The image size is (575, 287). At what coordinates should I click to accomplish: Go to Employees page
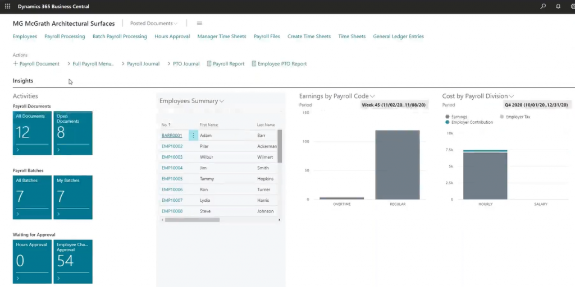(x=25, y=36)
